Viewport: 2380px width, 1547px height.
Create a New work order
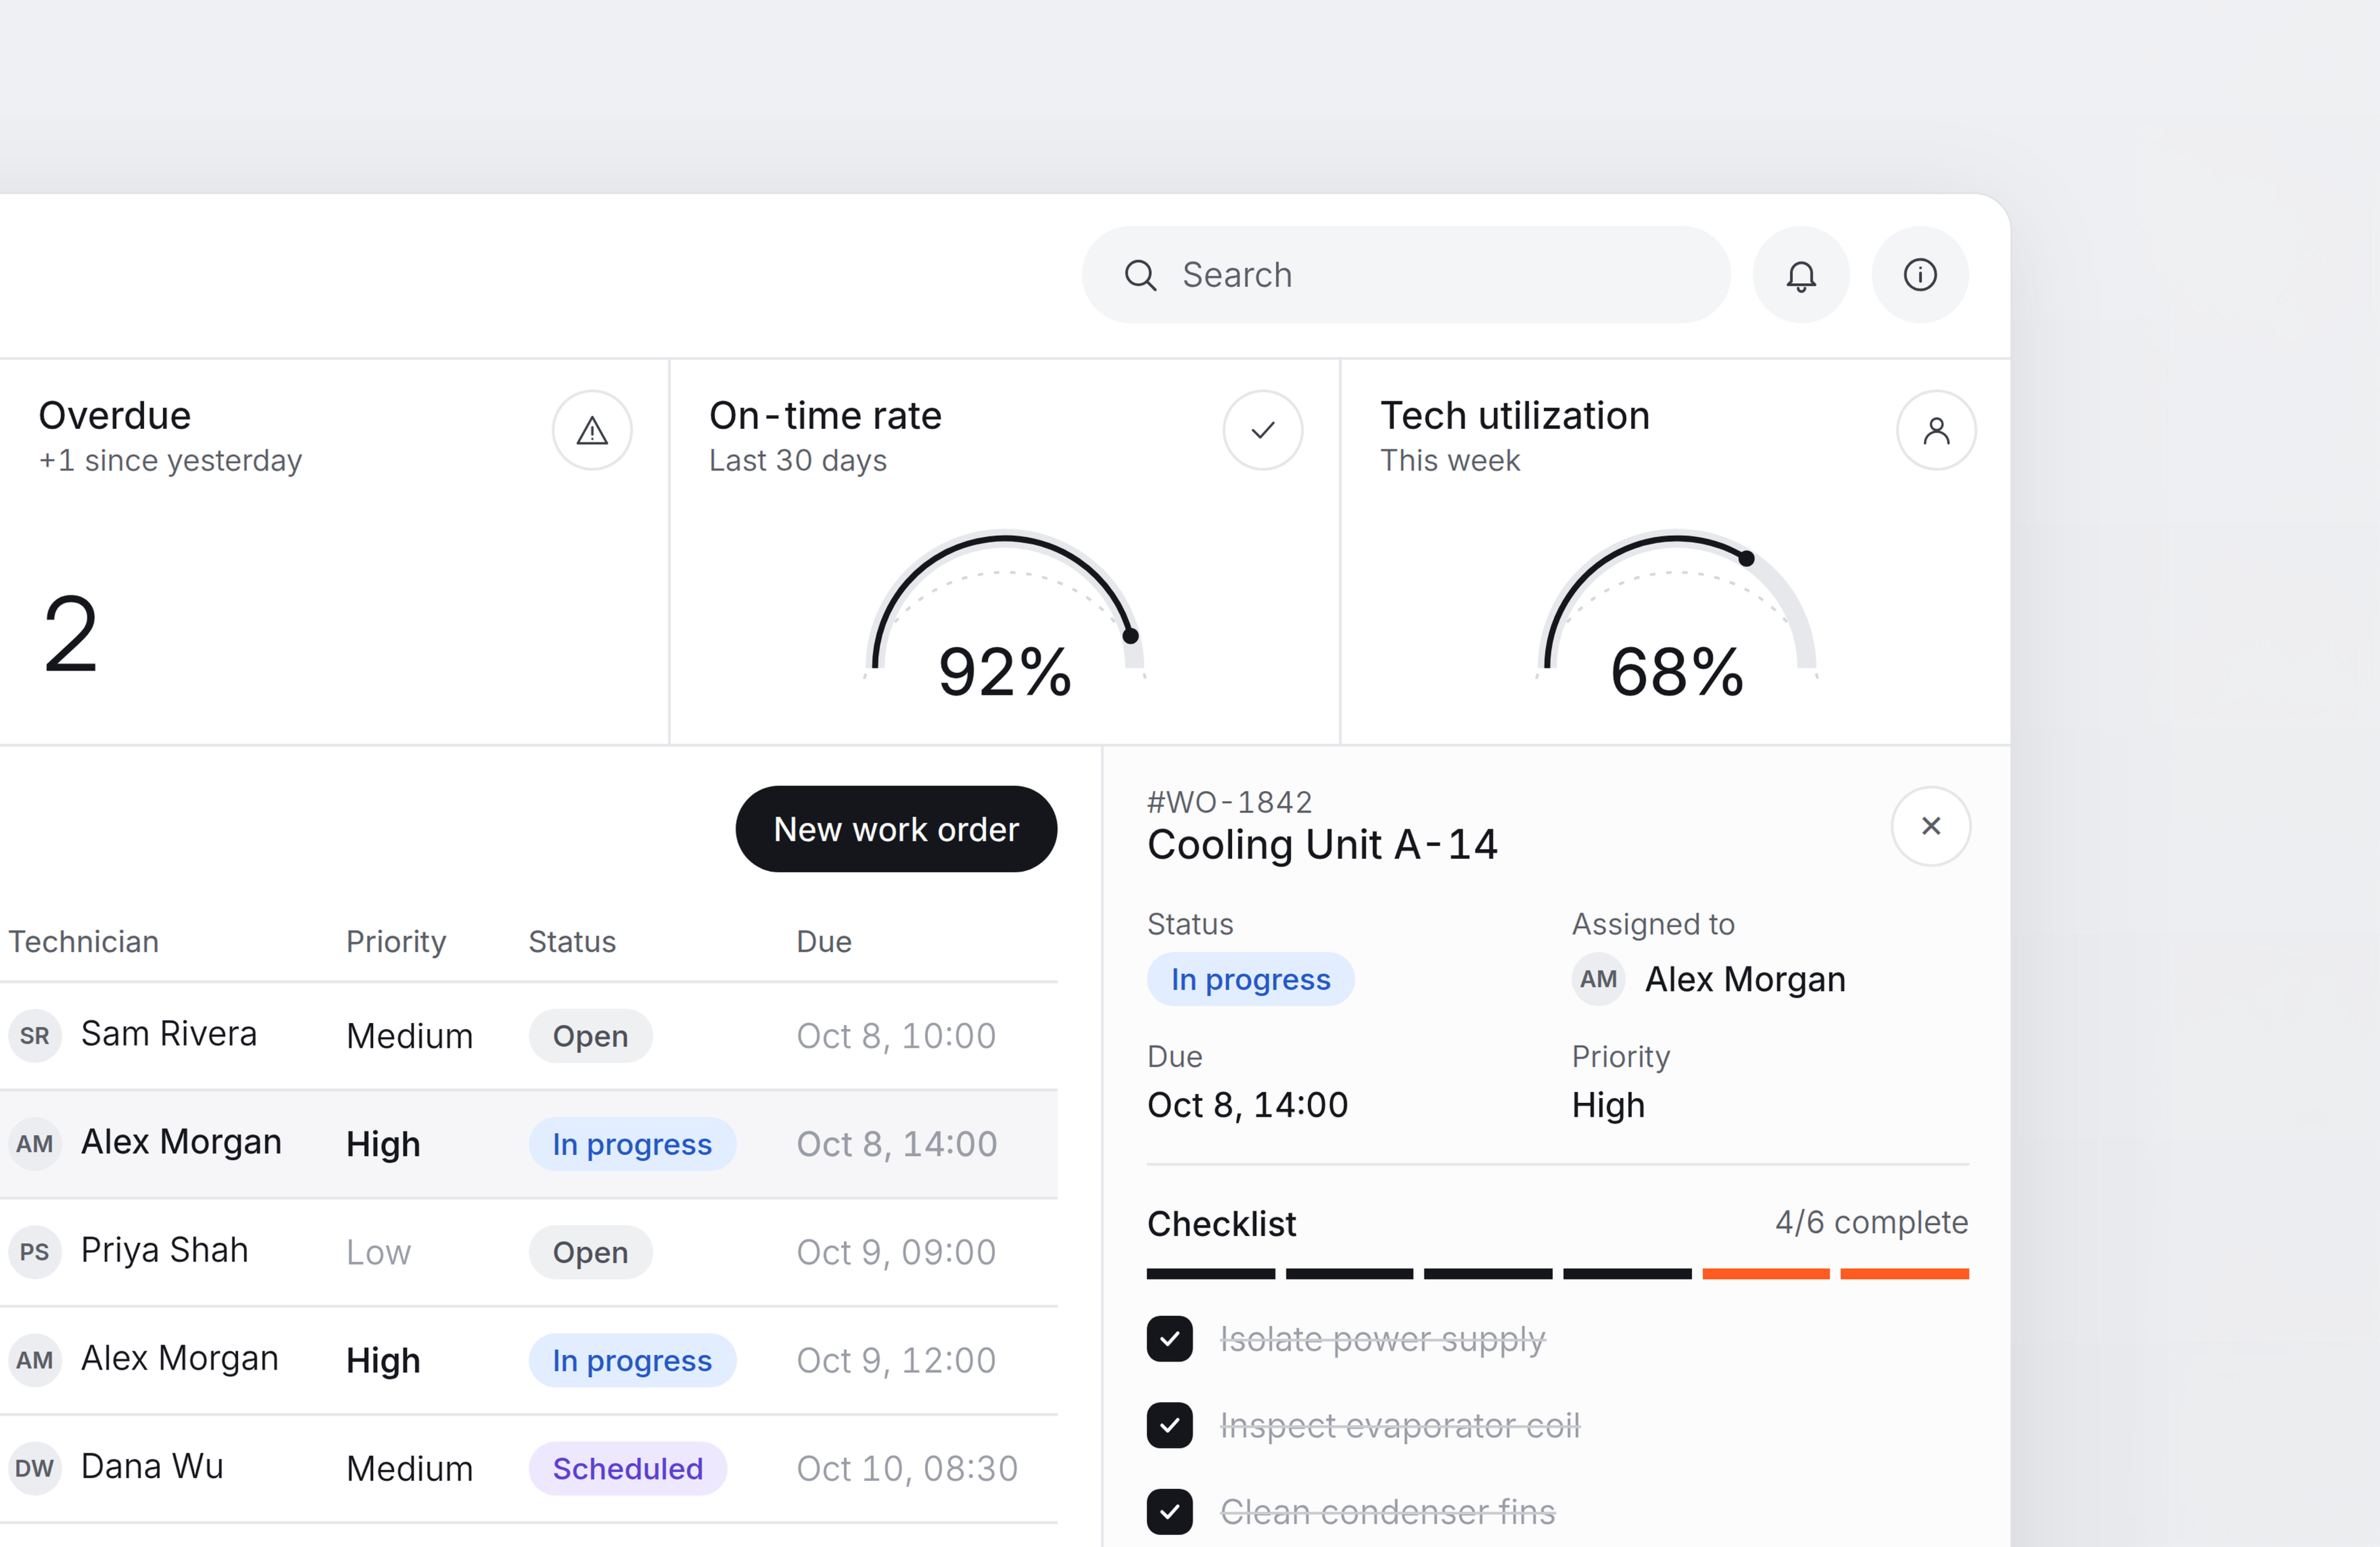[896, 829]
